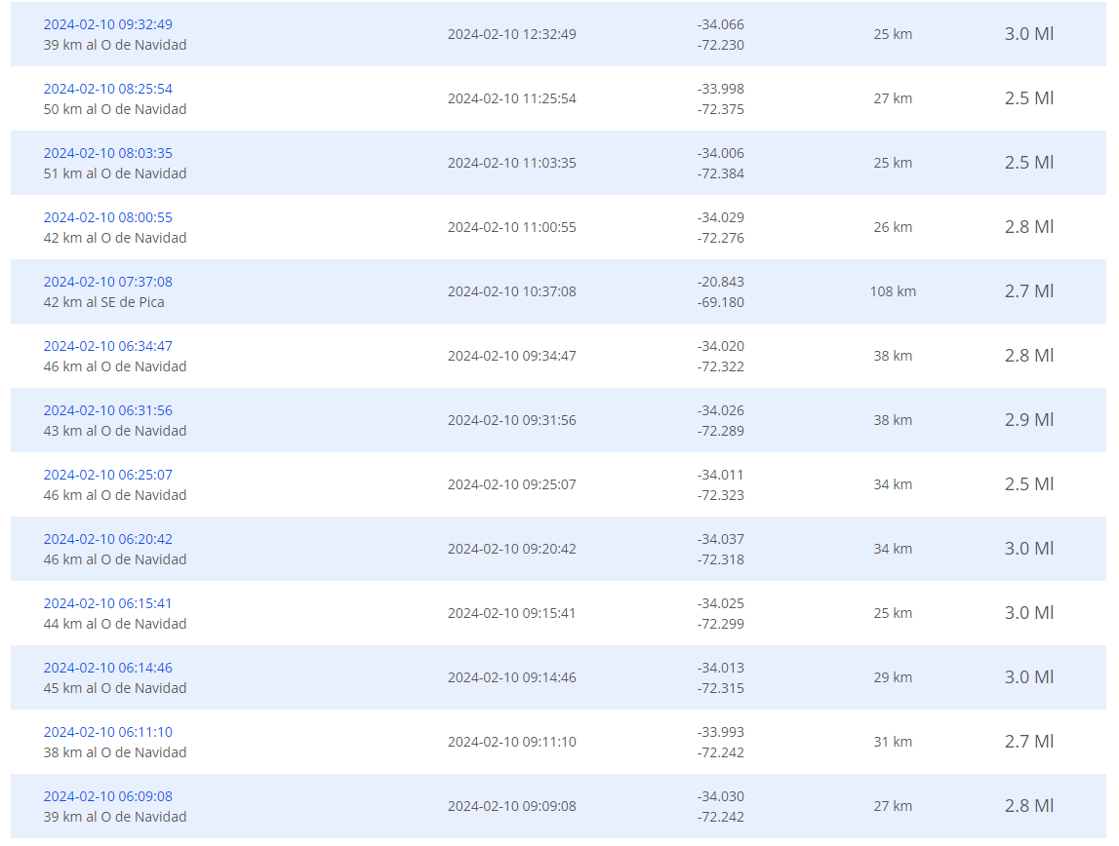The image size is (1119, 846).
Task: Open the 2024-02-10 09:32:49 earthquake link
Action: [x=107, y=24]
